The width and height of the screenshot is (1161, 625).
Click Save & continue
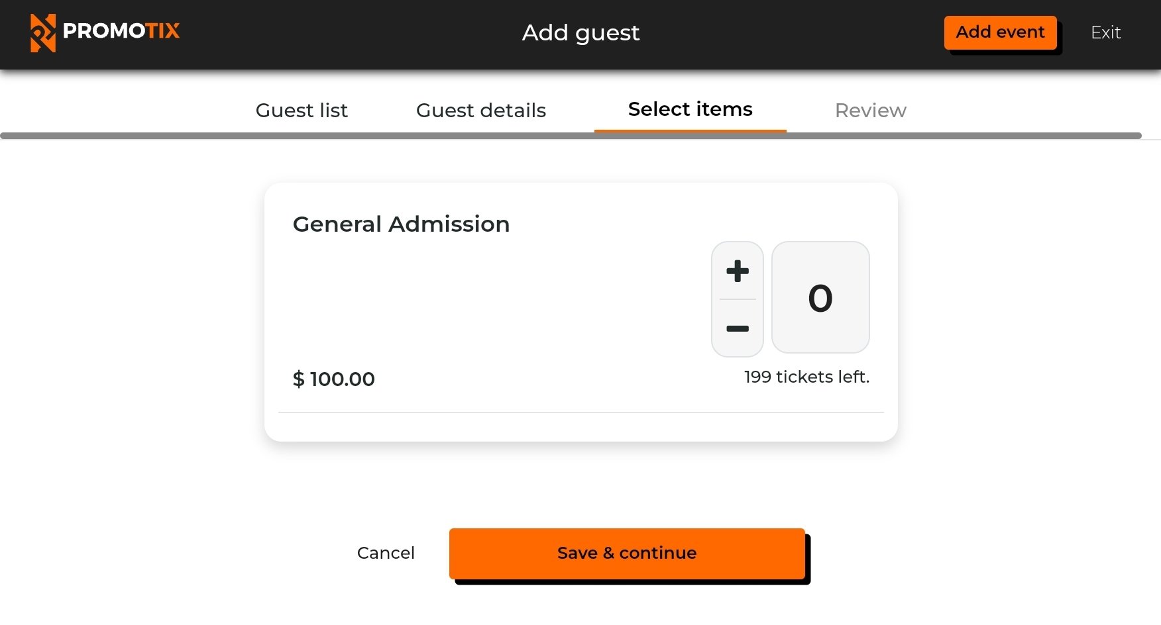click(x=627, y=553)
